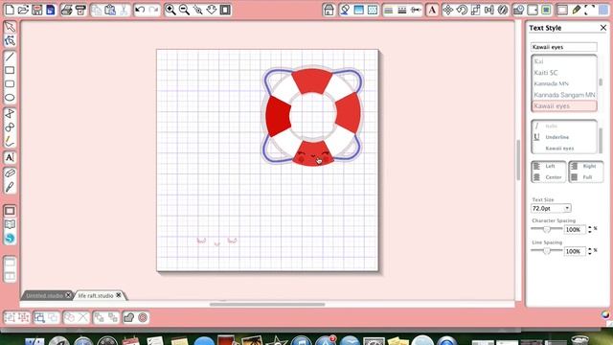The height and width of the screenshot is (345, 613).
Task: Open the Line Style window
Action: point(402,10)
